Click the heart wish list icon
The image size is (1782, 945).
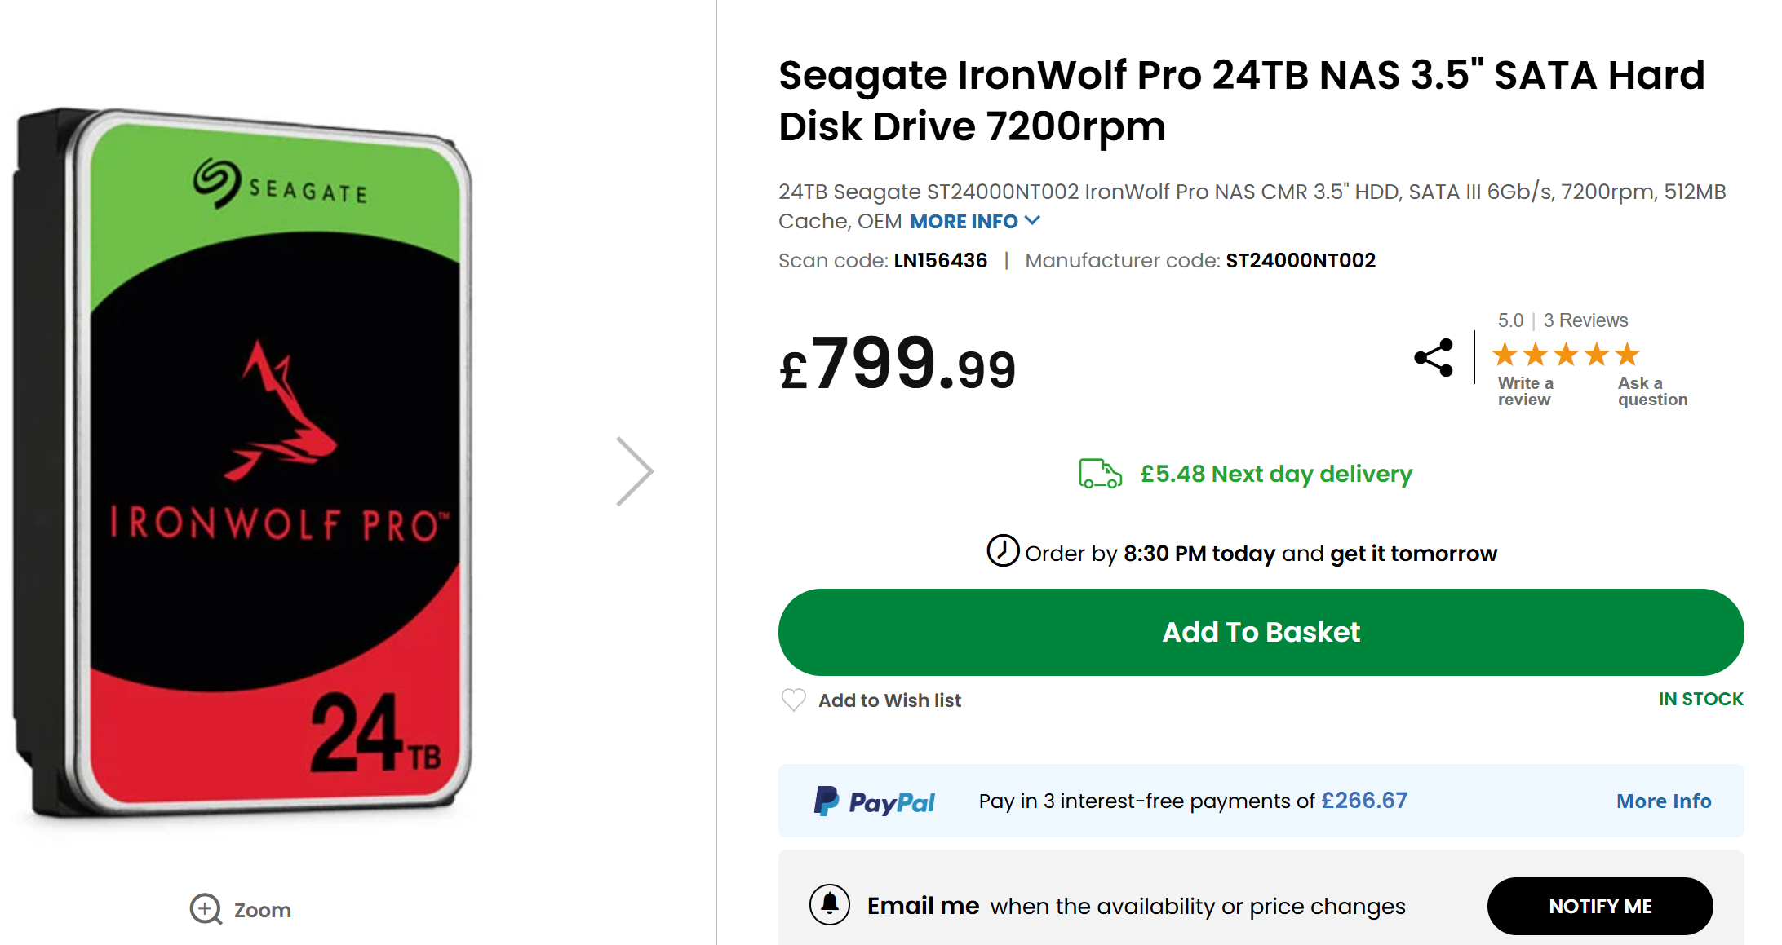tap(793, 700)
